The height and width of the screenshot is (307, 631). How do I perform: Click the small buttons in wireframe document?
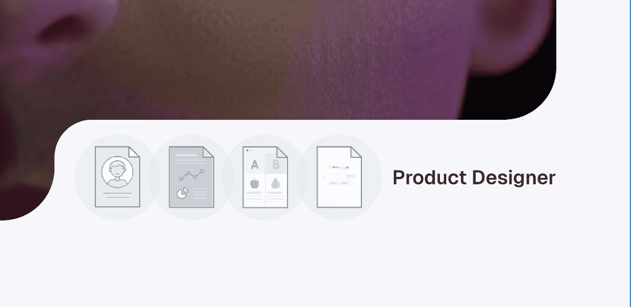339,183
